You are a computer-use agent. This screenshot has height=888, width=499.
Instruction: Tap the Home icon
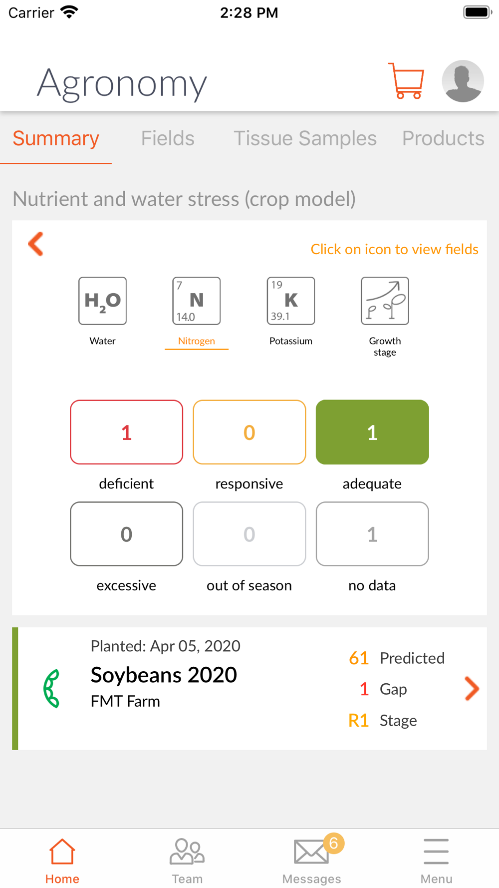click(x=62, y=852)
